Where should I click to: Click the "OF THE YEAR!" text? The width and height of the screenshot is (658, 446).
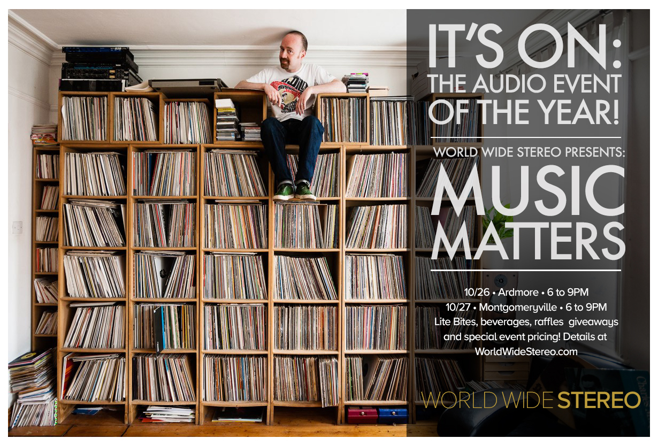tap(525, 112)
